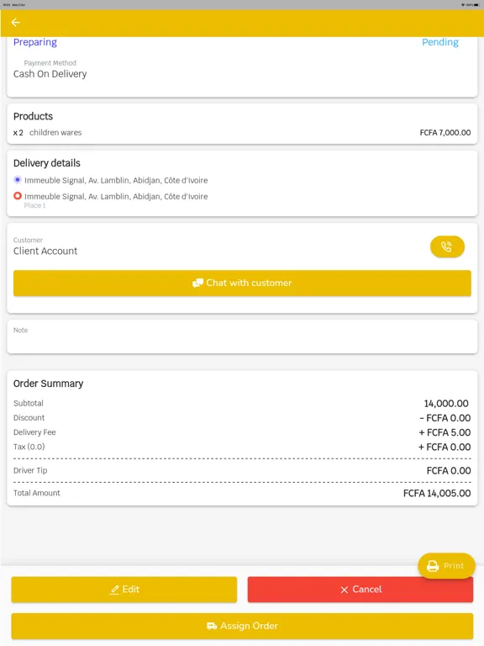The width and height of the screenshot is (484, 646).
Task: Go back using the arrow icon
Action: 16,22
